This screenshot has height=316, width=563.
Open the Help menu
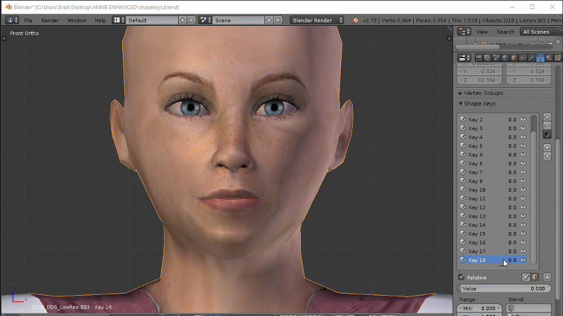pos(100,21)
